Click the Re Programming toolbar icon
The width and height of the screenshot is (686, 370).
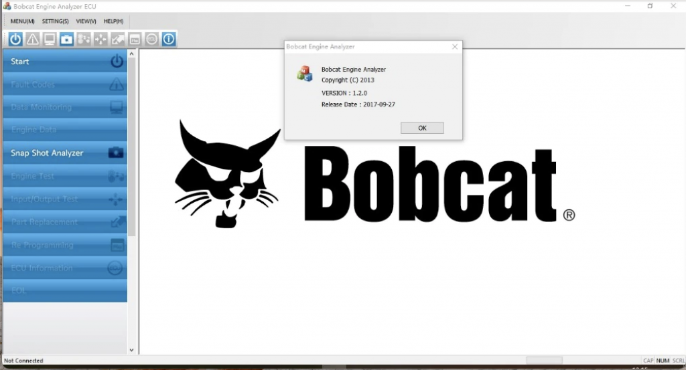pyautogui.click(x=135, y=39)
